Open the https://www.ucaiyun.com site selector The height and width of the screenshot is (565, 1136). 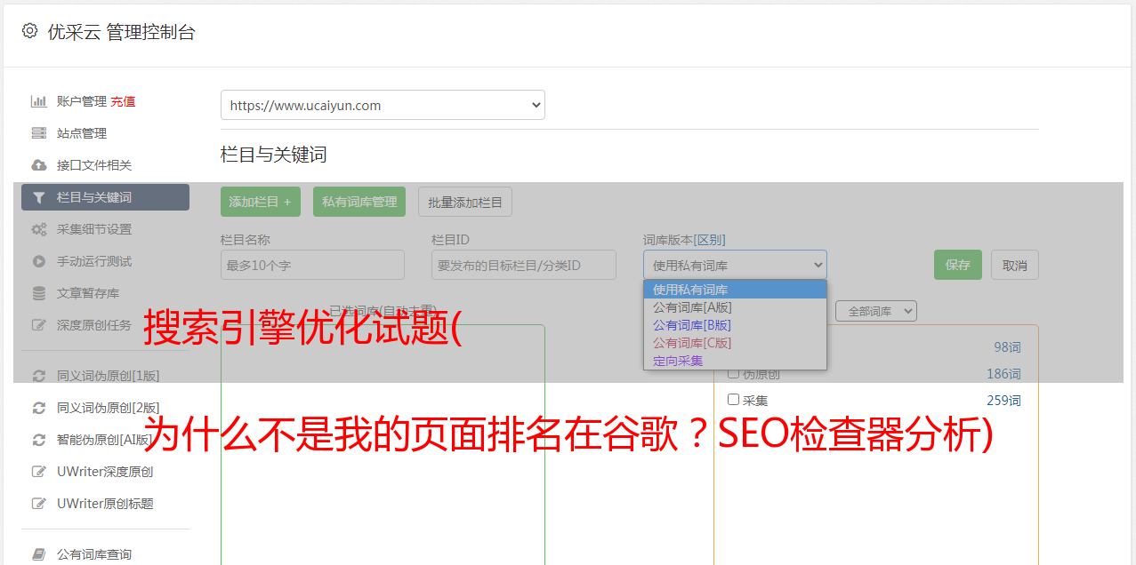(383, 105)
